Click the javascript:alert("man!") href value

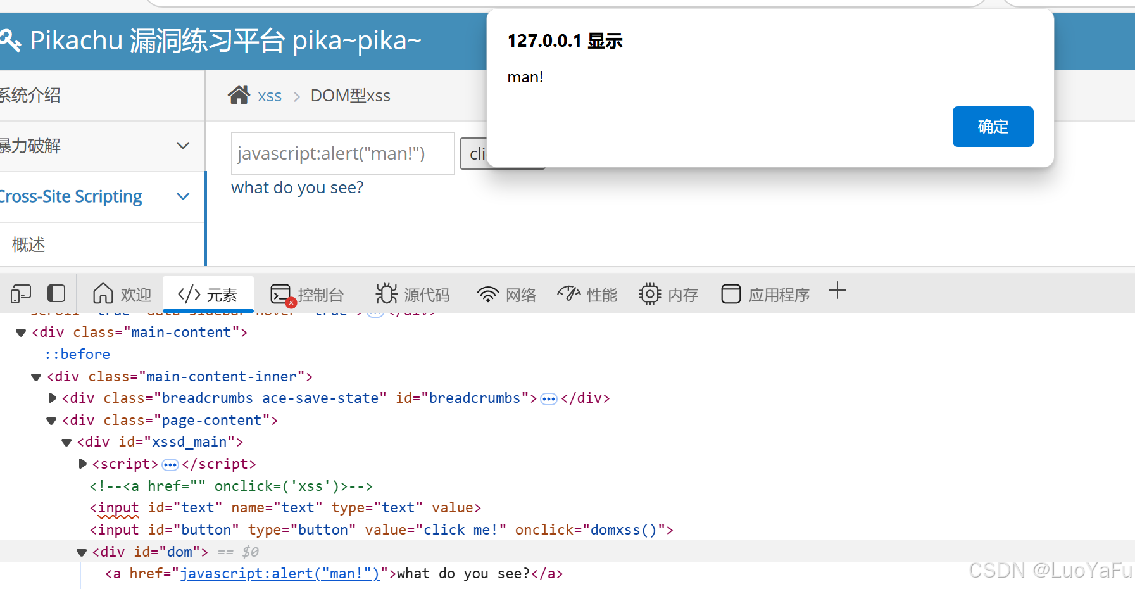[x=280, y=573]
